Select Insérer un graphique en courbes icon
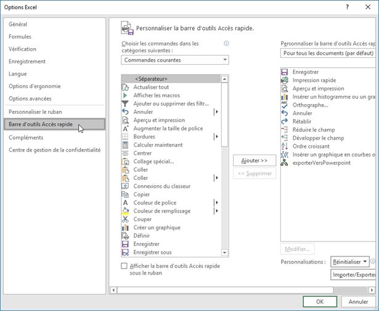This screenshot has width=379, height=311. [x=285, y=155]
